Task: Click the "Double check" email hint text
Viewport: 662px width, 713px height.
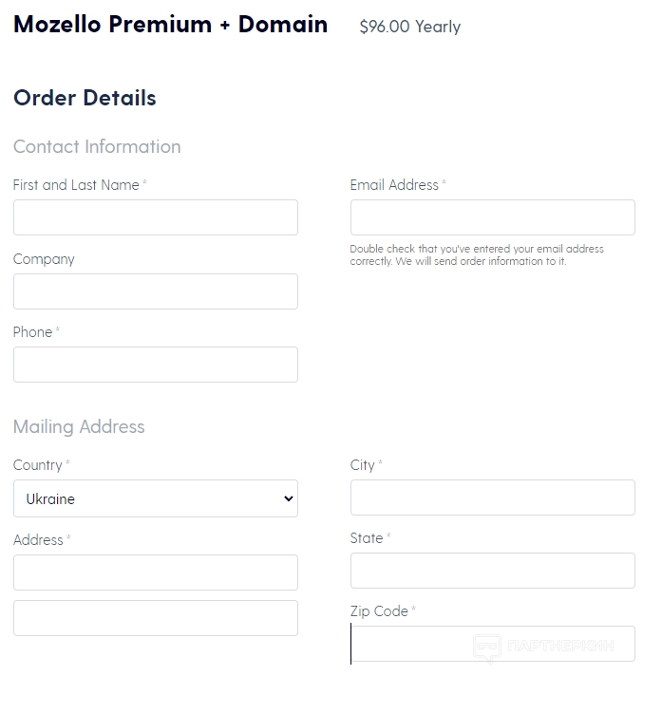Action: point(476,254)
